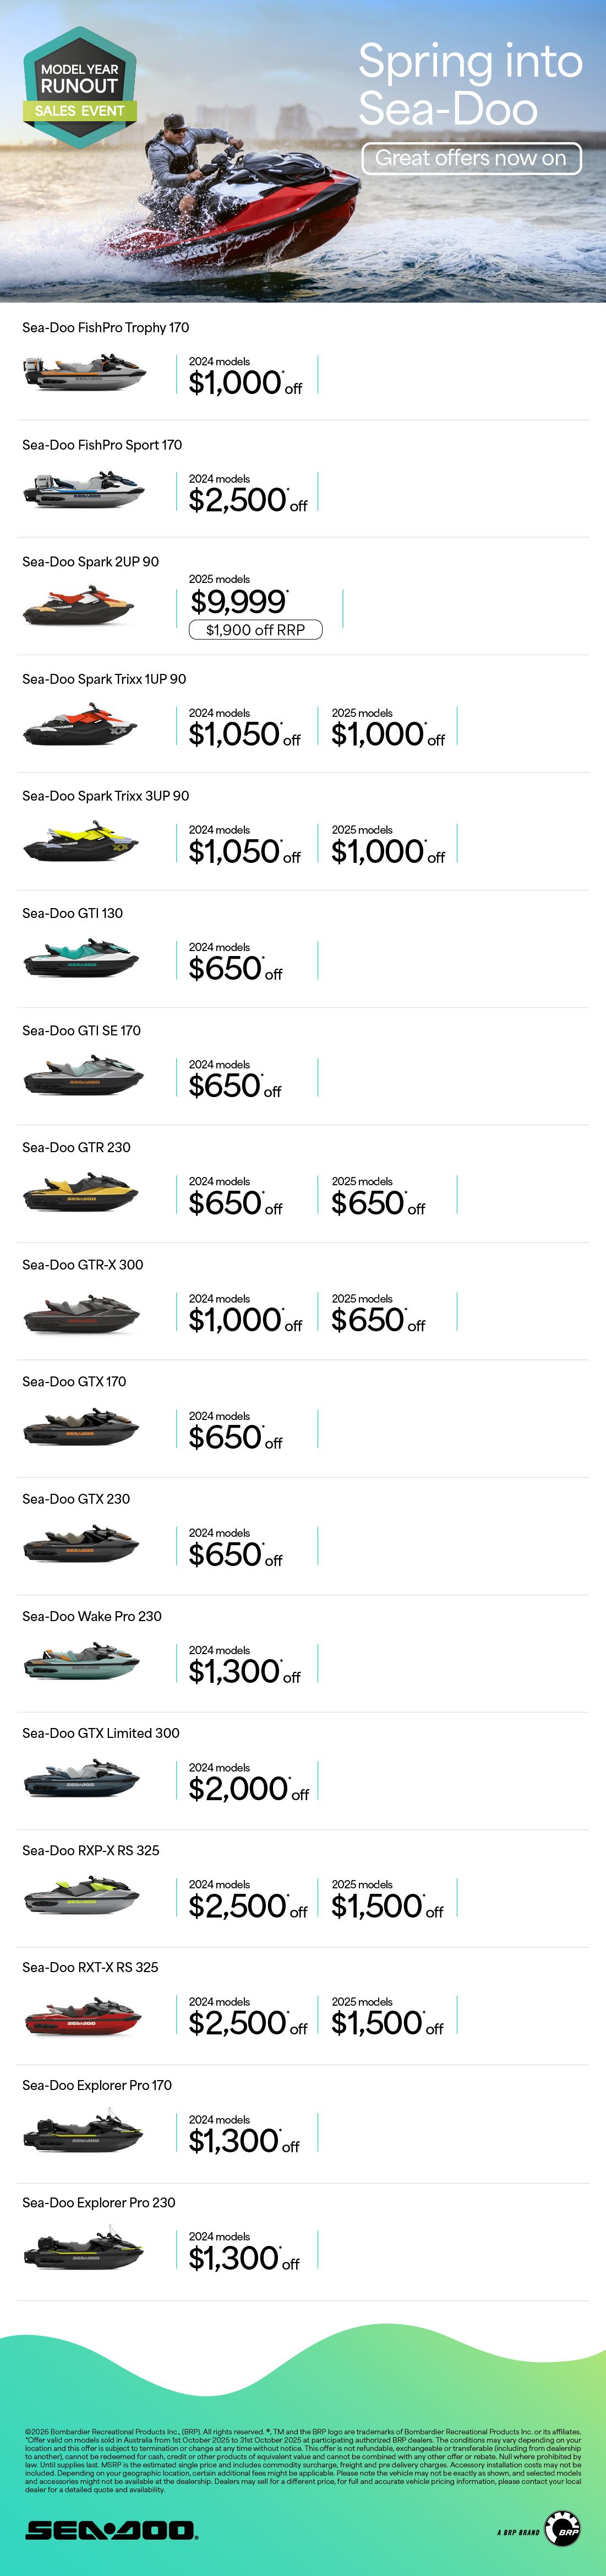606x2576 pixels.
Task: Click the "$1,900 off RRP" pill button
Action: [x=255, y=630]
